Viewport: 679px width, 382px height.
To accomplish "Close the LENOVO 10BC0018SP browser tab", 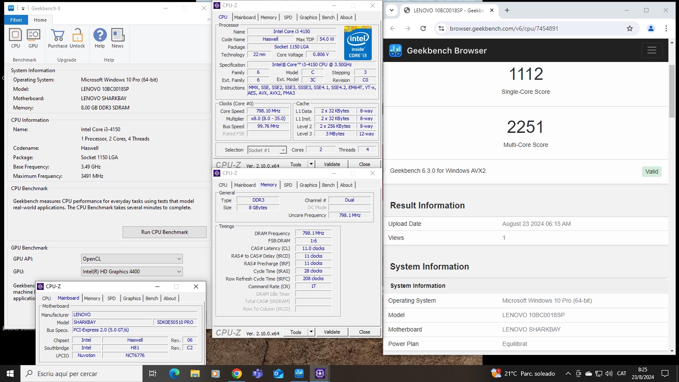I will click(x=492, y=10).
